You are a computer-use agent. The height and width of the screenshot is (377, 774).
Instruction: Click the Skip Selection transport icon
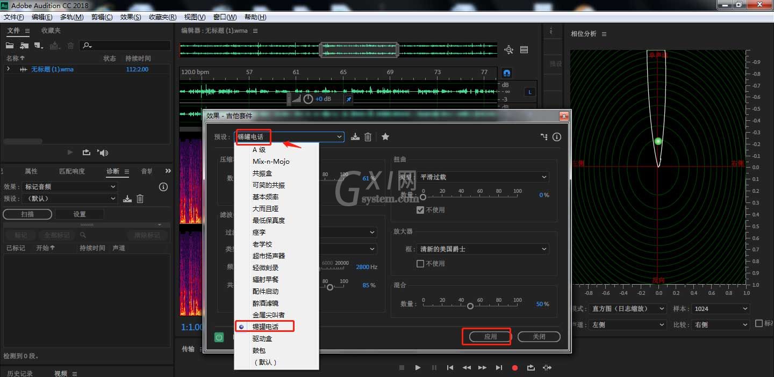point(547,368)
